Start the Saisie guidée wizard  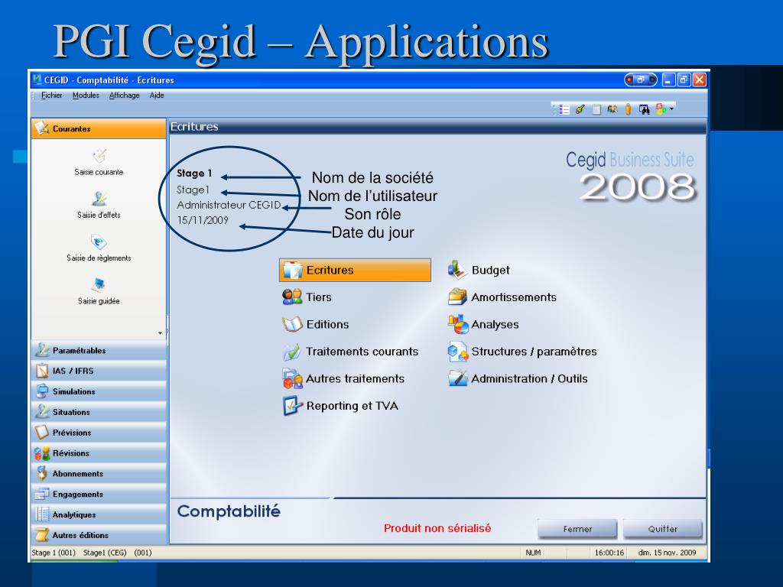pos(99,285)
